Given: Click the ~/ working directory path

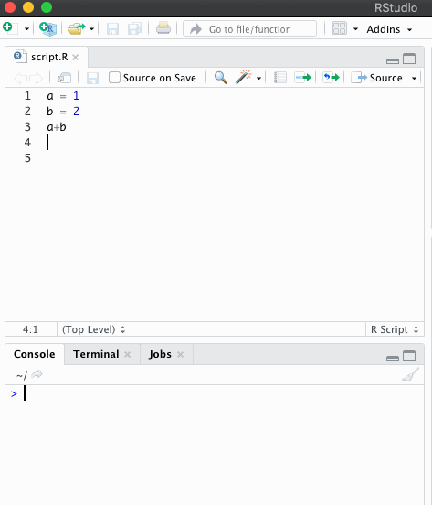Looking at the screenshot, I should (22, 375).
